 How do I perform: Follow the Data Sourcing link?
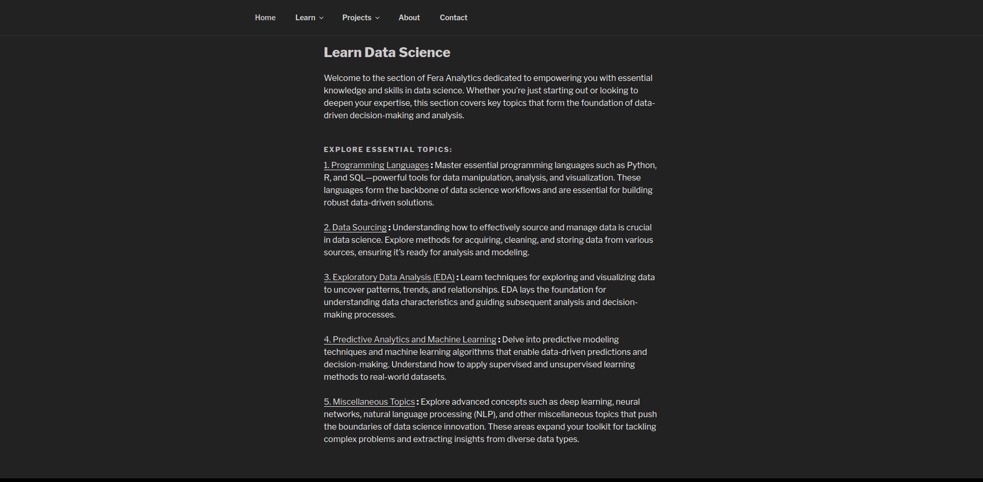coord(355,228)
